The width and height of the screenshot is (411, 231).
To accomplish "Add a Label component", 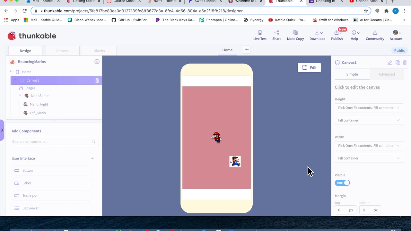I will tap(52, 183).
